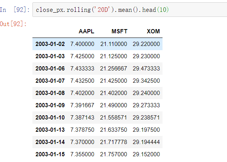This screenshot has width=227, height=162.
Task: Click XOM value 29.194444
Action: point(146,142)
